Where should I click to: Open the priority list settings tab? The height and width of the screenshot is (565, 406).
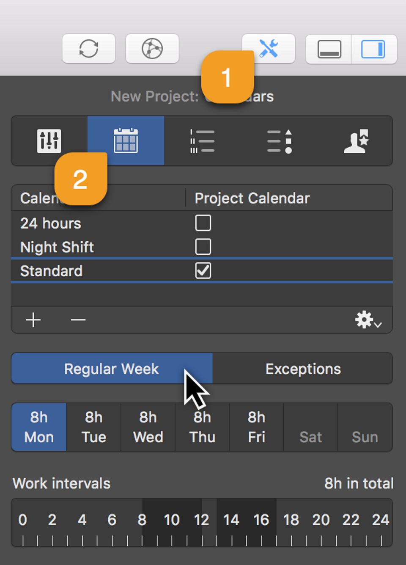click(280, 141)
